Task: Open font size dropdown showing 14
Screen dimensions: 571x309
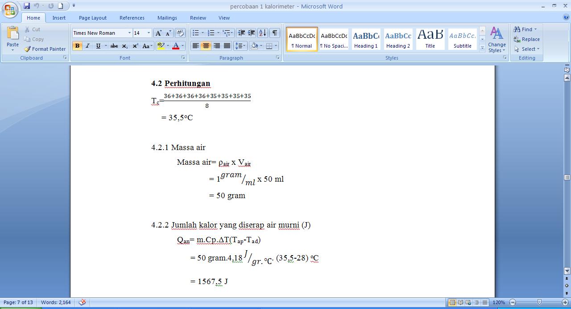Action: [x=149, y=33]
